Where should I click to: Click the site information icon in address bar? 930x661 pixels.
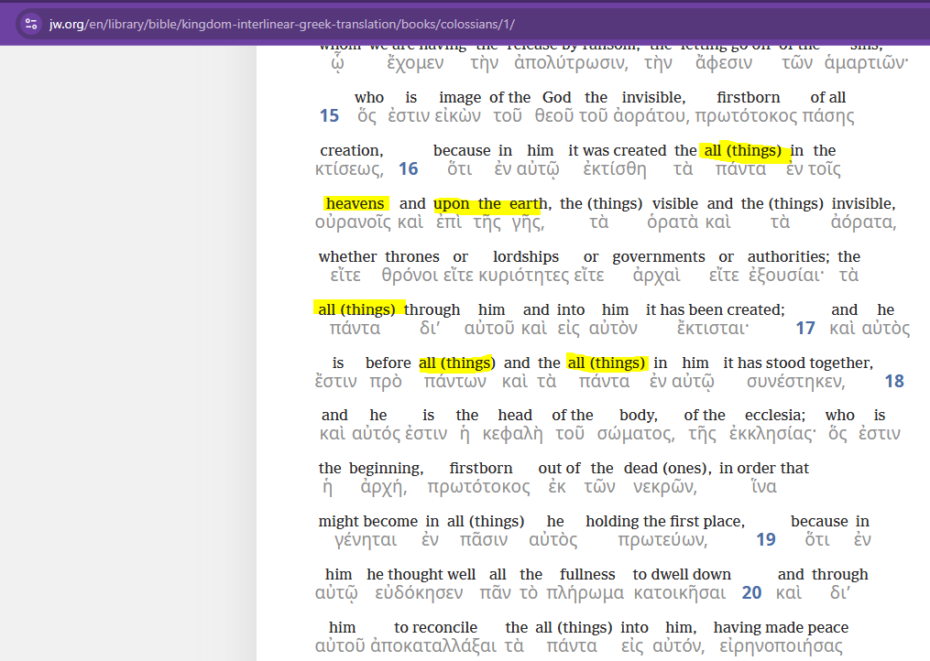(30, 24)
